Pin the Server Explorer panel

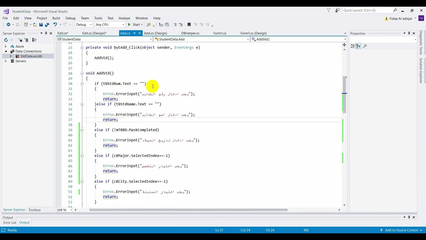46,33
